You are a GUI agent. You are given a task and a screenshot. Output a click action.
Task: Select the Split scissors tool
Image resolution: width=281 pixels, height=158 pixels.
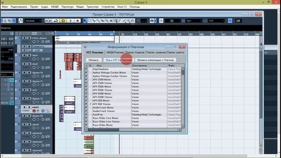[x=94, y=21]
